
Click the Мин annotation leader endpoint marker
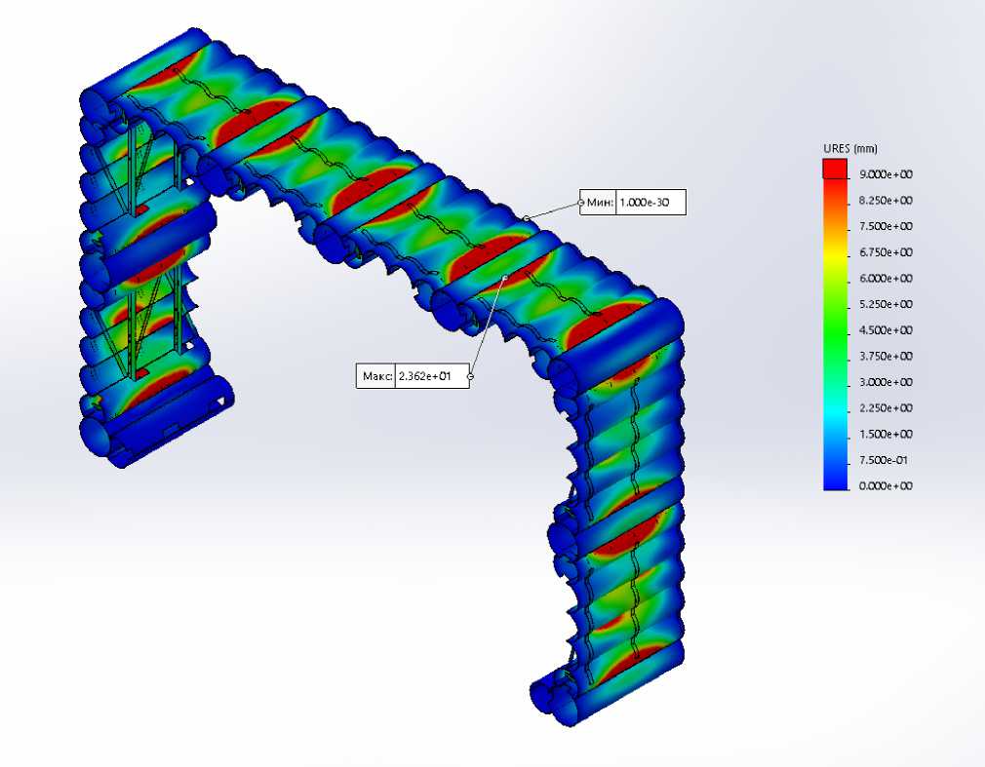click(x=526, y=218)
